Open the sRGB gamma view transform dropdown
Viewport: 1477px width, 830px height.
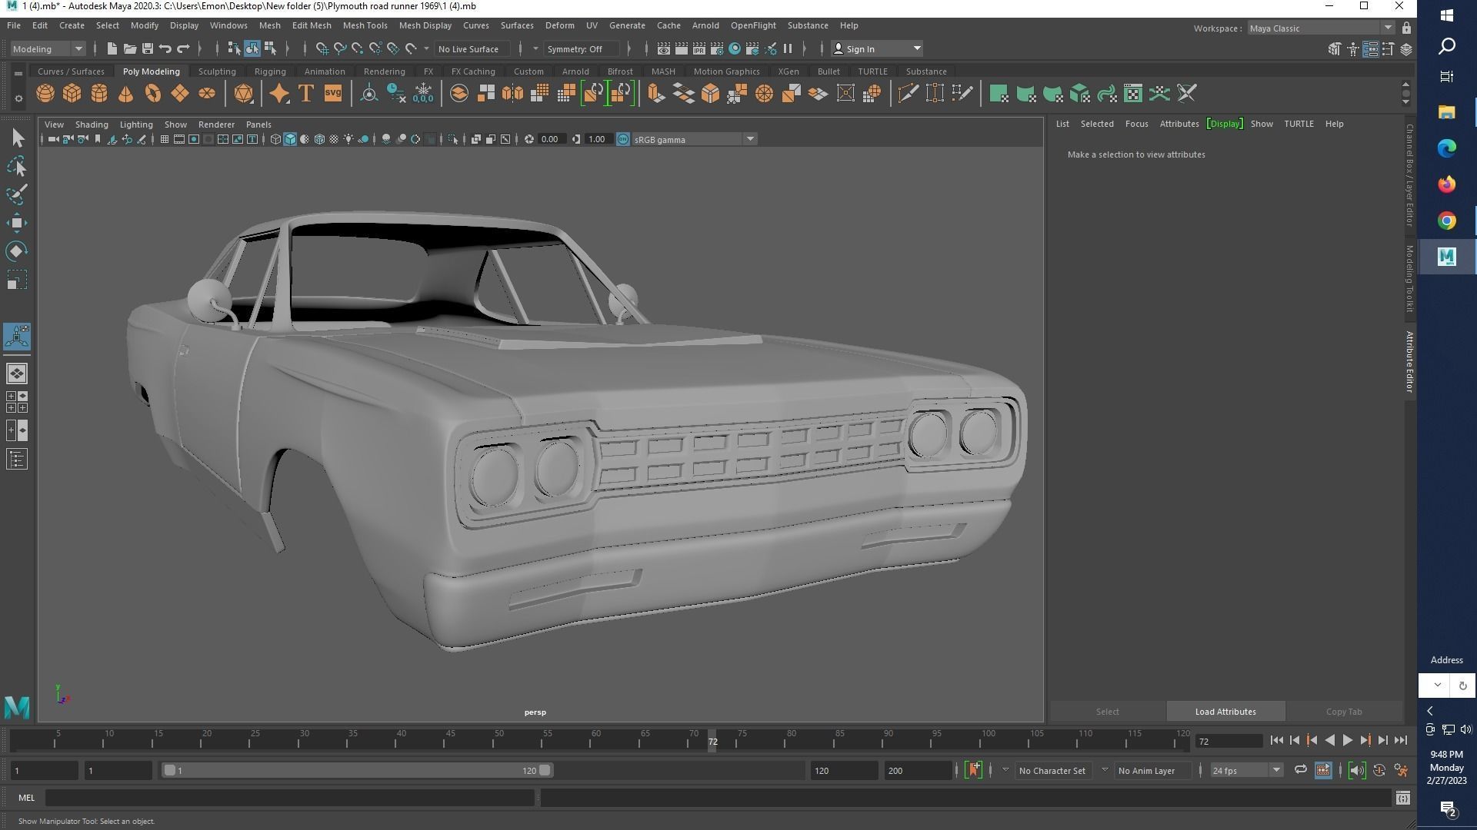coord(694,139)
